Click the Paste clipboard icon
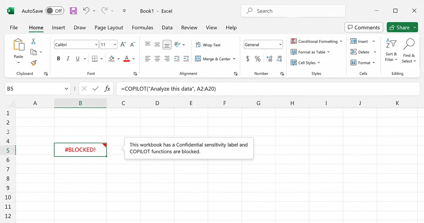Screen dimensions: 424x223 [x=19, y=45]
